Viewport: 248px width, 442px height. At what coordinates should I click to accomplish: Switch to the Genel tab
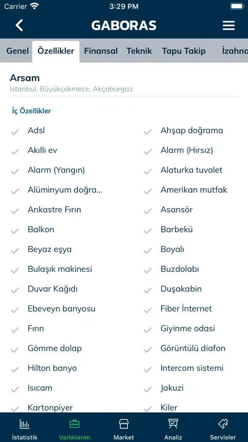(x=18, y=51)
